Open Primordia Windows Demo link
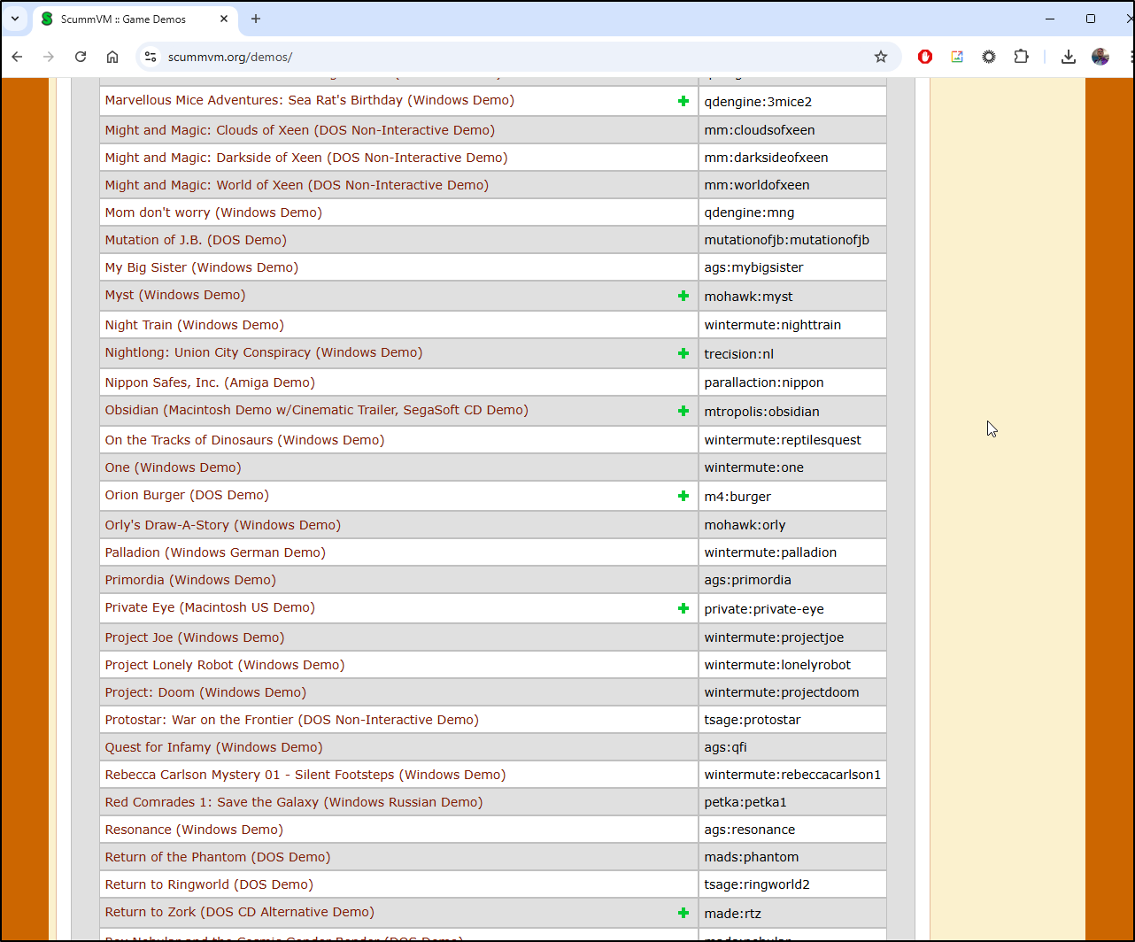This screenshot has width=1135, height=942. (190, 580)
